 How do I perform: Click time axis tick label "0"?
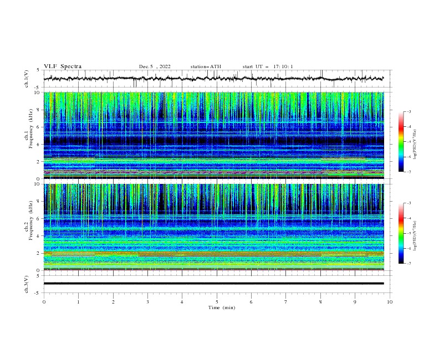(44, 302)
